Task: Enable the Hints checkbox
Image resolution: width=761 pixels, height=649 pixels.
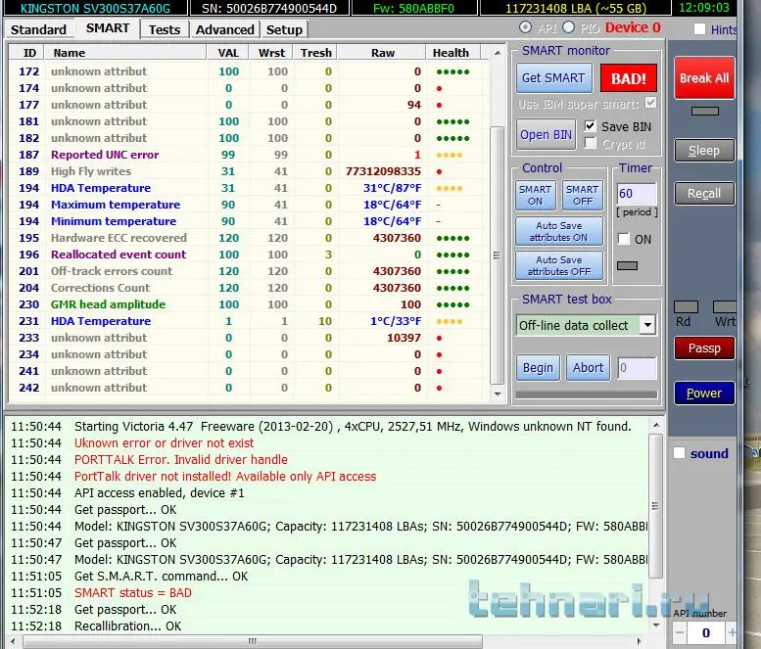Action: 699,29
